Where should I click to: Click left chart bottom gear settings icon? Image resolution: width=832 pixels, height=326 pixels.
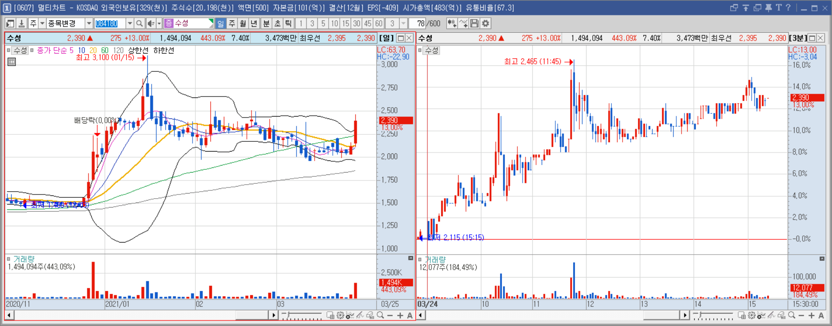340,316
